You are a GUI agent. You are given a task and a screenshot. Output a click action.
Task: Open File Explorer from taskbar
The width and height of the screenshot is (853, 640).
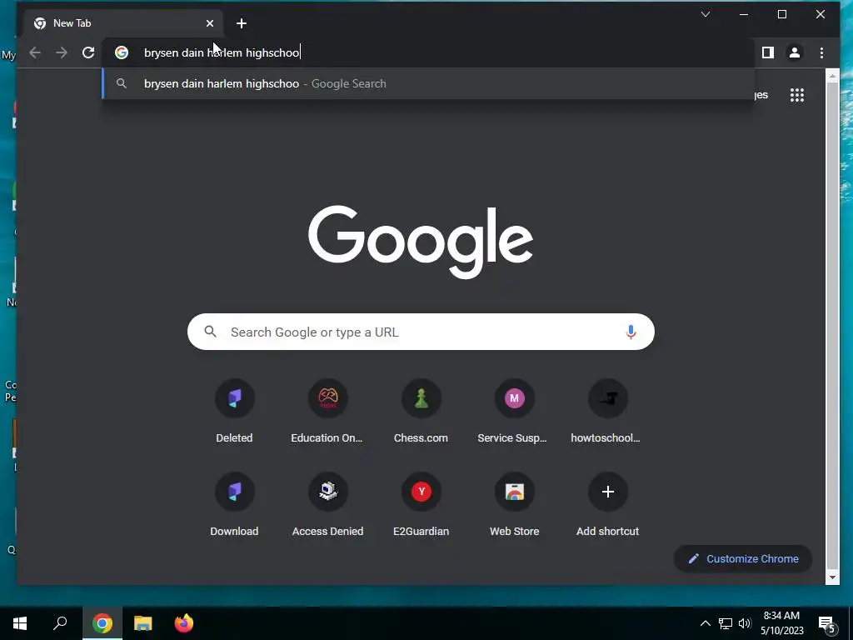[143, 623]
